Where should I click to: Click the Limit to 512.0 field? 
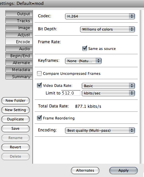tap(71, 93)
